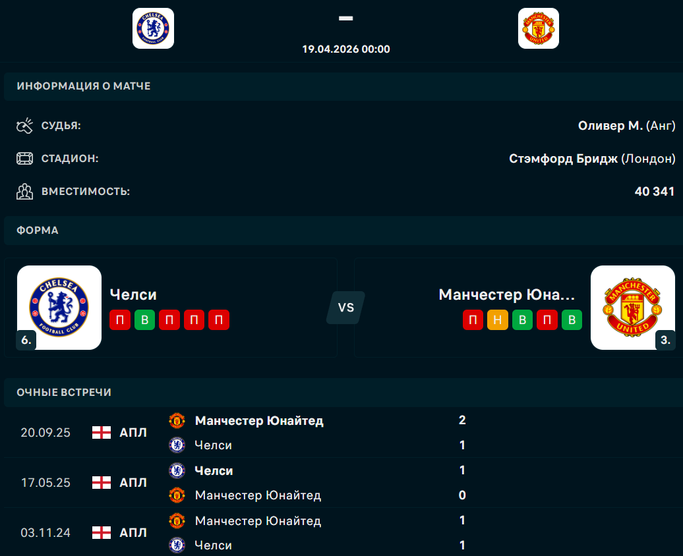Screen dimensions: 683x556
Task: Open the Манчестер Юна... team name link
Action: (x=506, y=294)
